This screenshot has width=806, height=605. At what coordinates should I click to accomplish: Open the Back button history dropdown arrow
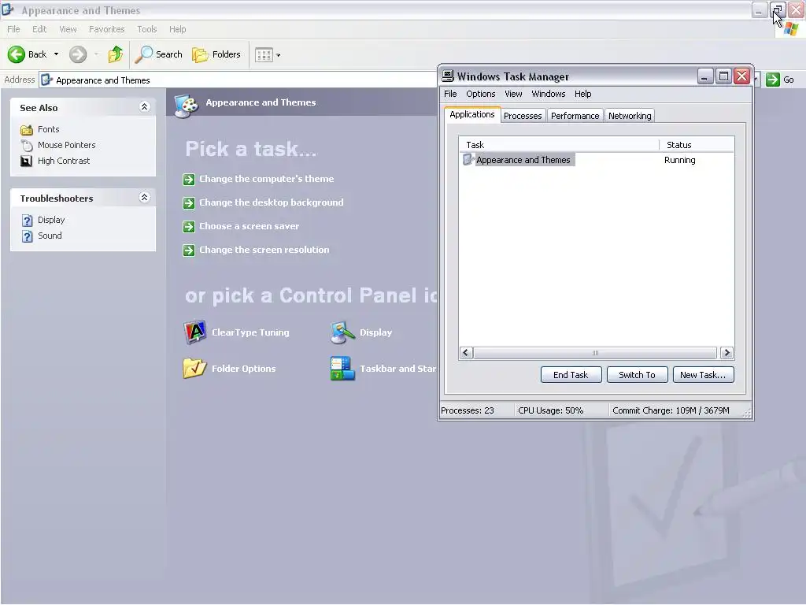(56, 54)
